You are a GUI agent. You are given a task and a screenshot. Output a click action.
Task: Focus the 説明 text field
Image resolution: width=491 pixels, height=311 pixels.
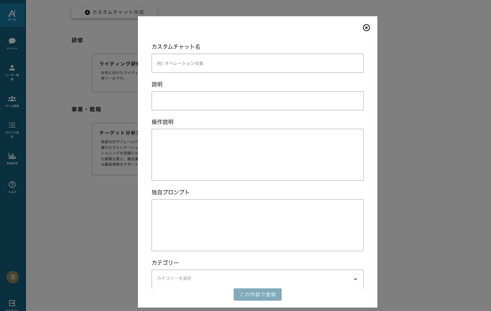[257, 101]
